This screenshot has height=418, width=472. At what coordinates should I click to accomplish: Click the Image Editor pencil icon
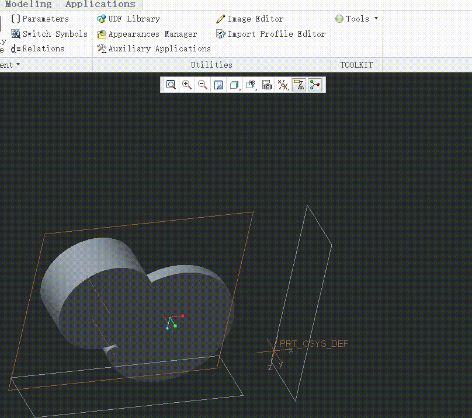point(221,19)
